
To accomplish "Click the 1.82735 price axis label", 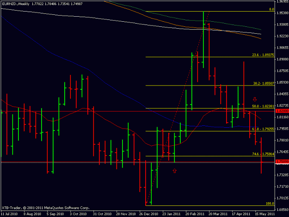I will point(283,105).
